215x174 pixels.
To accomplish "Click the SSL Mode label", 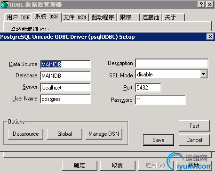I will (121, 75).
